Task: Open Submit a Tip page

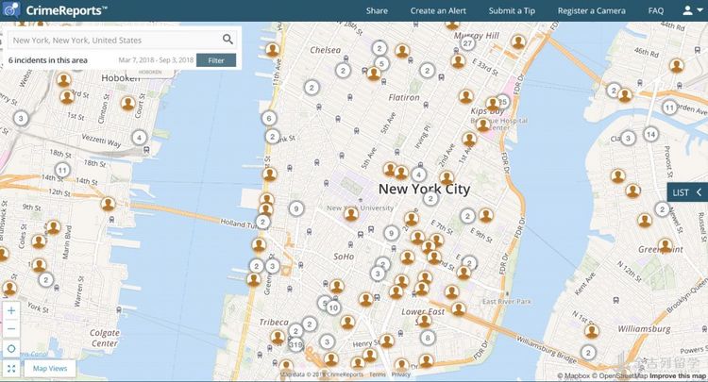Action: 510,10
